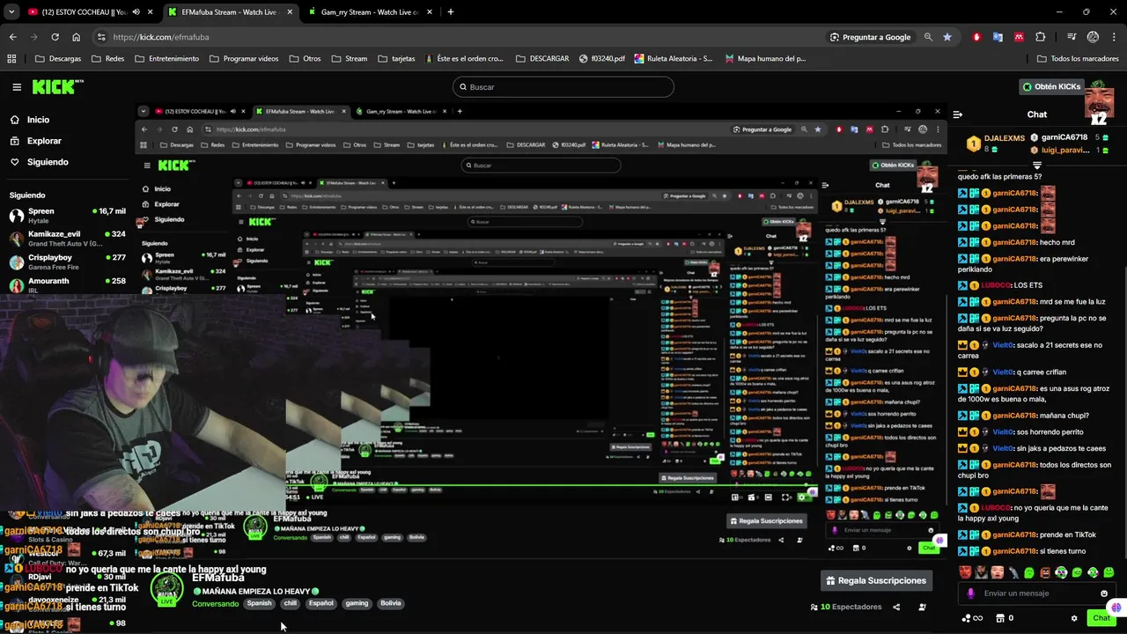Open the Amouranth followed channel
This screenshot has height=634, width=1127.
click(68, 285)
